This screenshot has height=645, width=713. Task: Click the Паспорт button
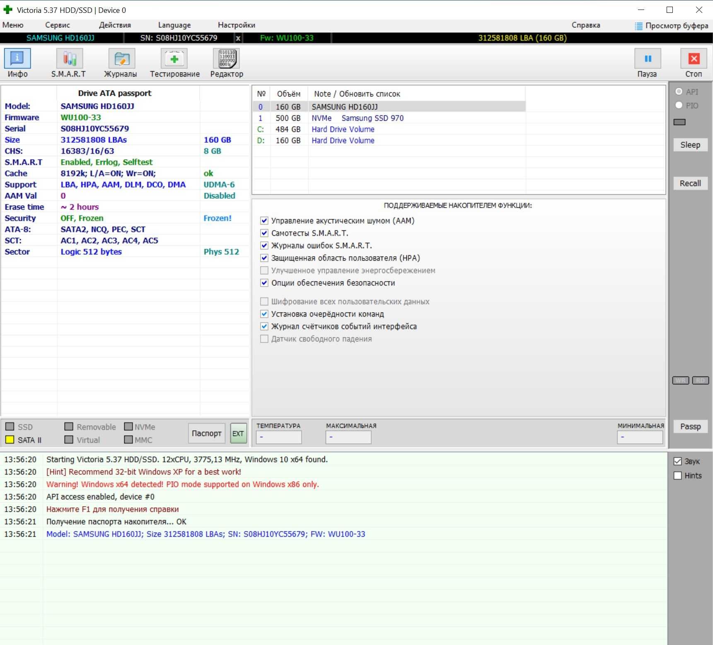coord(207,433)
